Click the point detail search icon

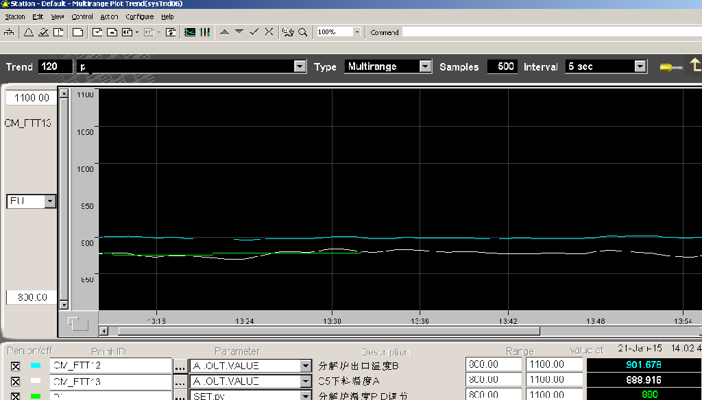click(289, 32)
